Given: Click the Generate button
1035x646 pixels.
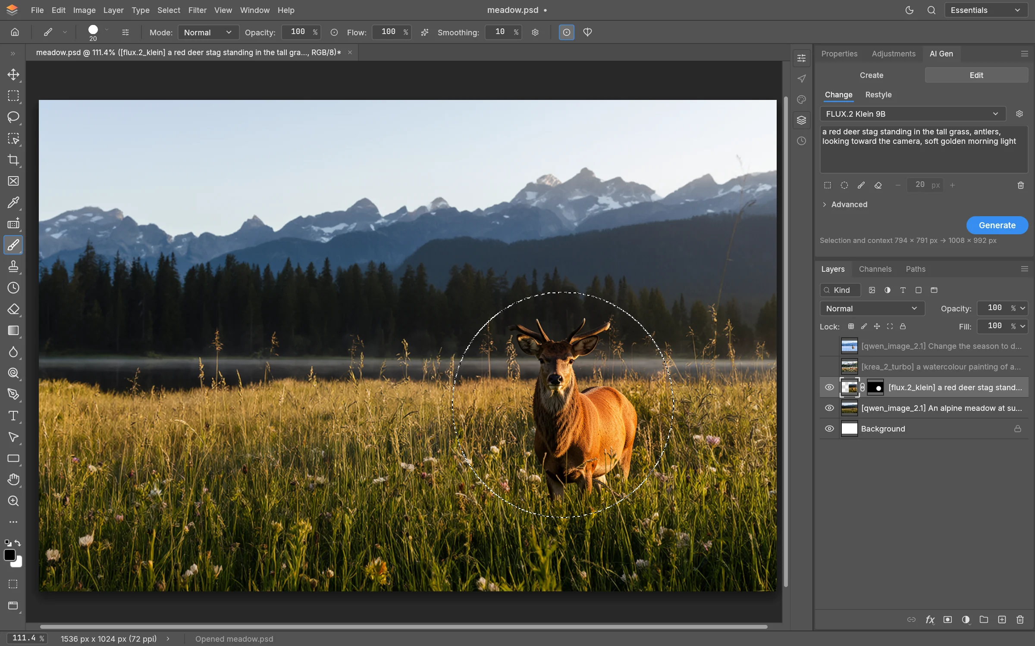Looking at the screenshot, I should (997, 225).
